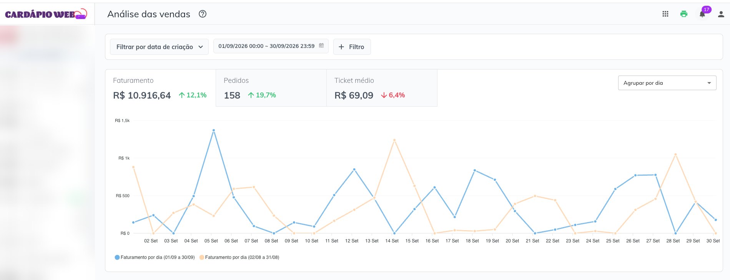Select the Pedidos tab

coord(271,88)
